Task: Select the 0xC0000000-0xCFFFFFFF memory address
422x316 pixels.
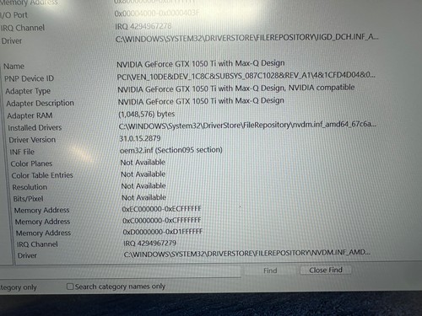Action: pyautogui.click(x=162, y=221)
